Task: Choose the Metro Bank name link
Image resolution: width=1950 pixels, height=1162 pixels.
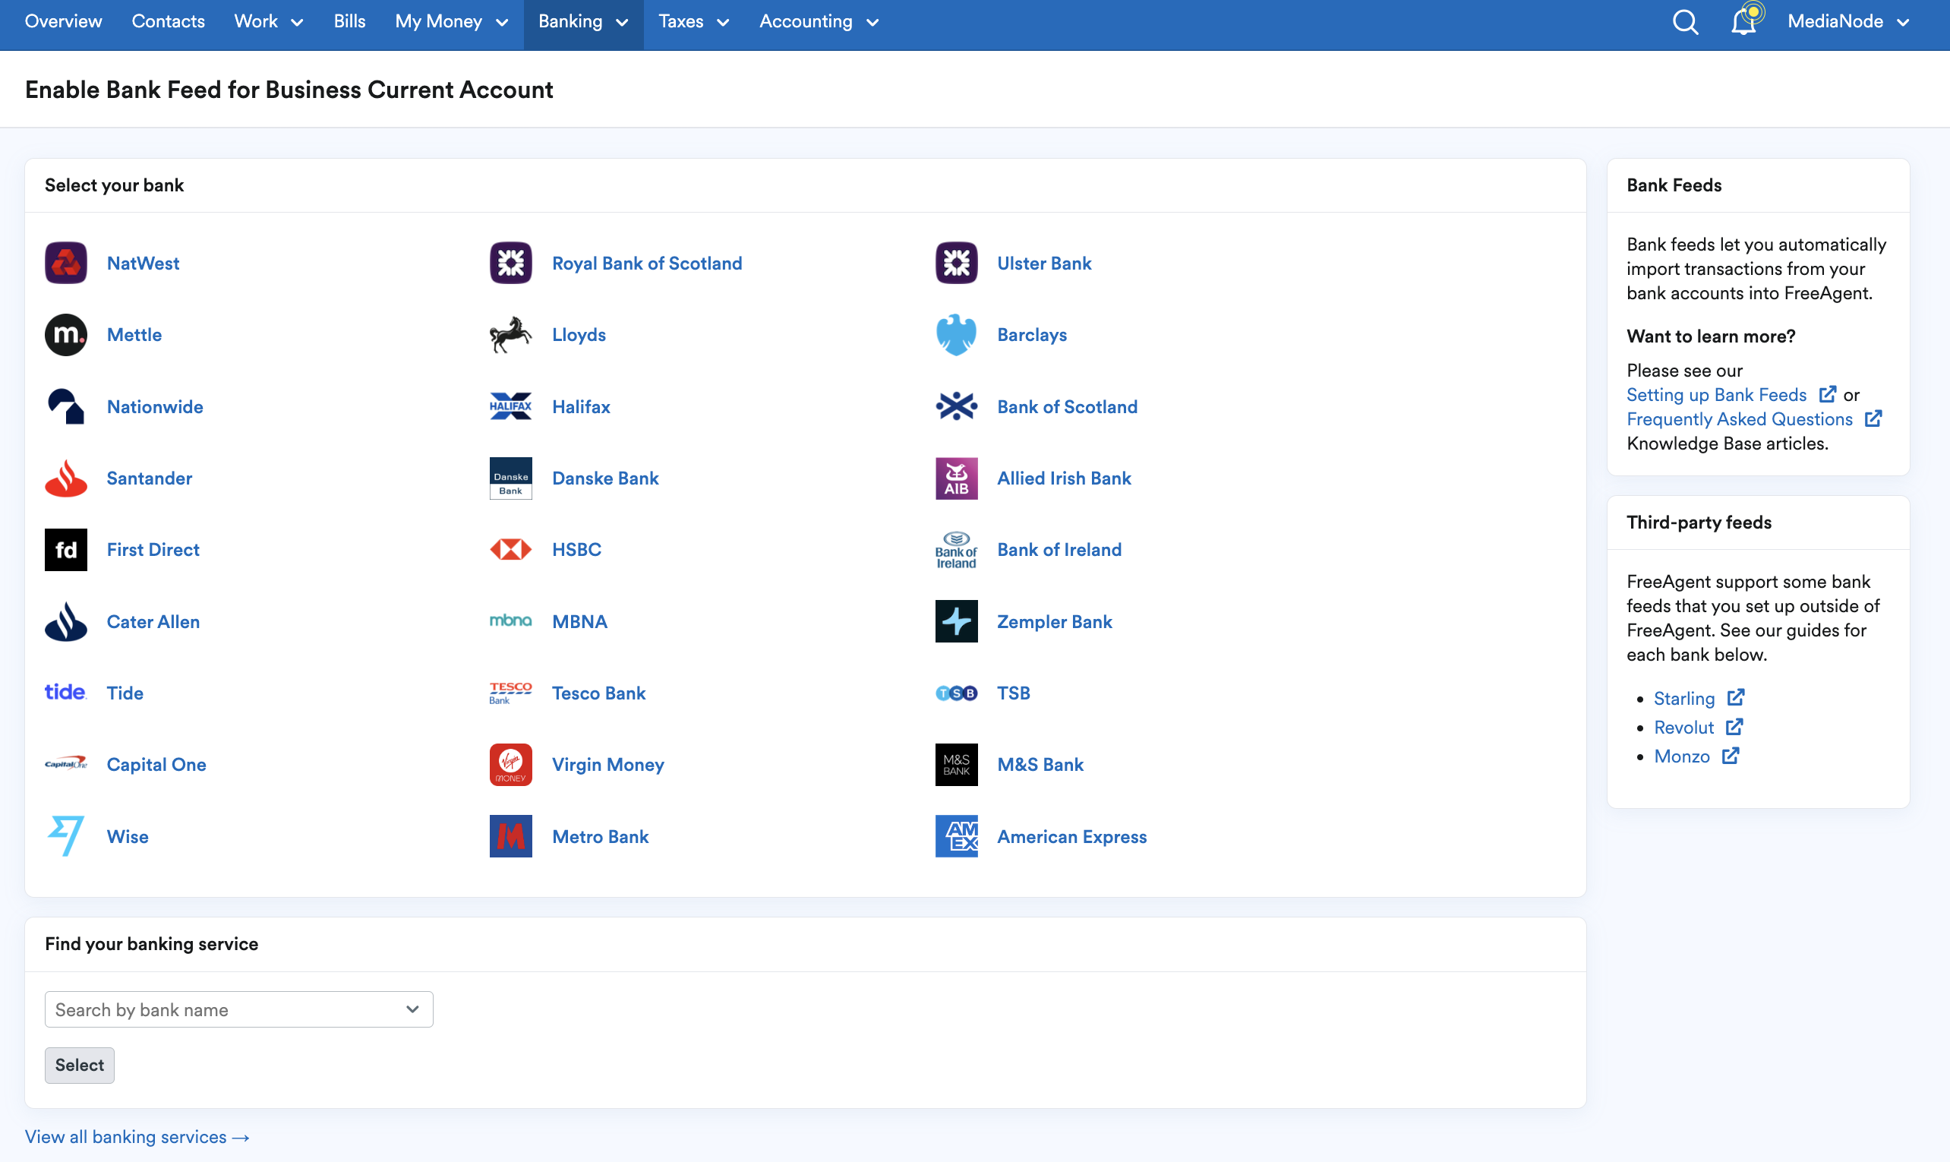Action: [601, 836]
